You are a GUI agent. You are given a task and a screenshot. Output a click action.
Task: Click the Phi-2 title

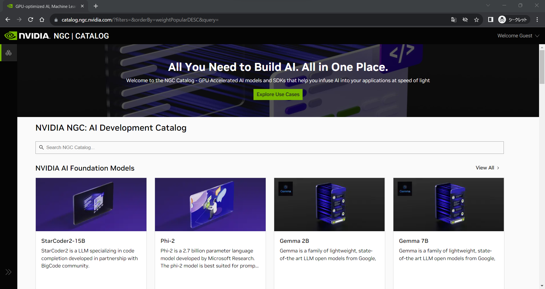point(168,241)
